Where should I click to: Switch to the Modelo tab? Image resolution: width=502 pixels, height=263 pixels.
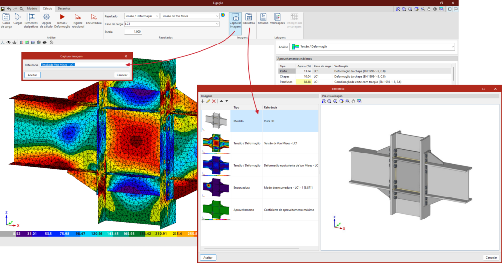point(32,9)
